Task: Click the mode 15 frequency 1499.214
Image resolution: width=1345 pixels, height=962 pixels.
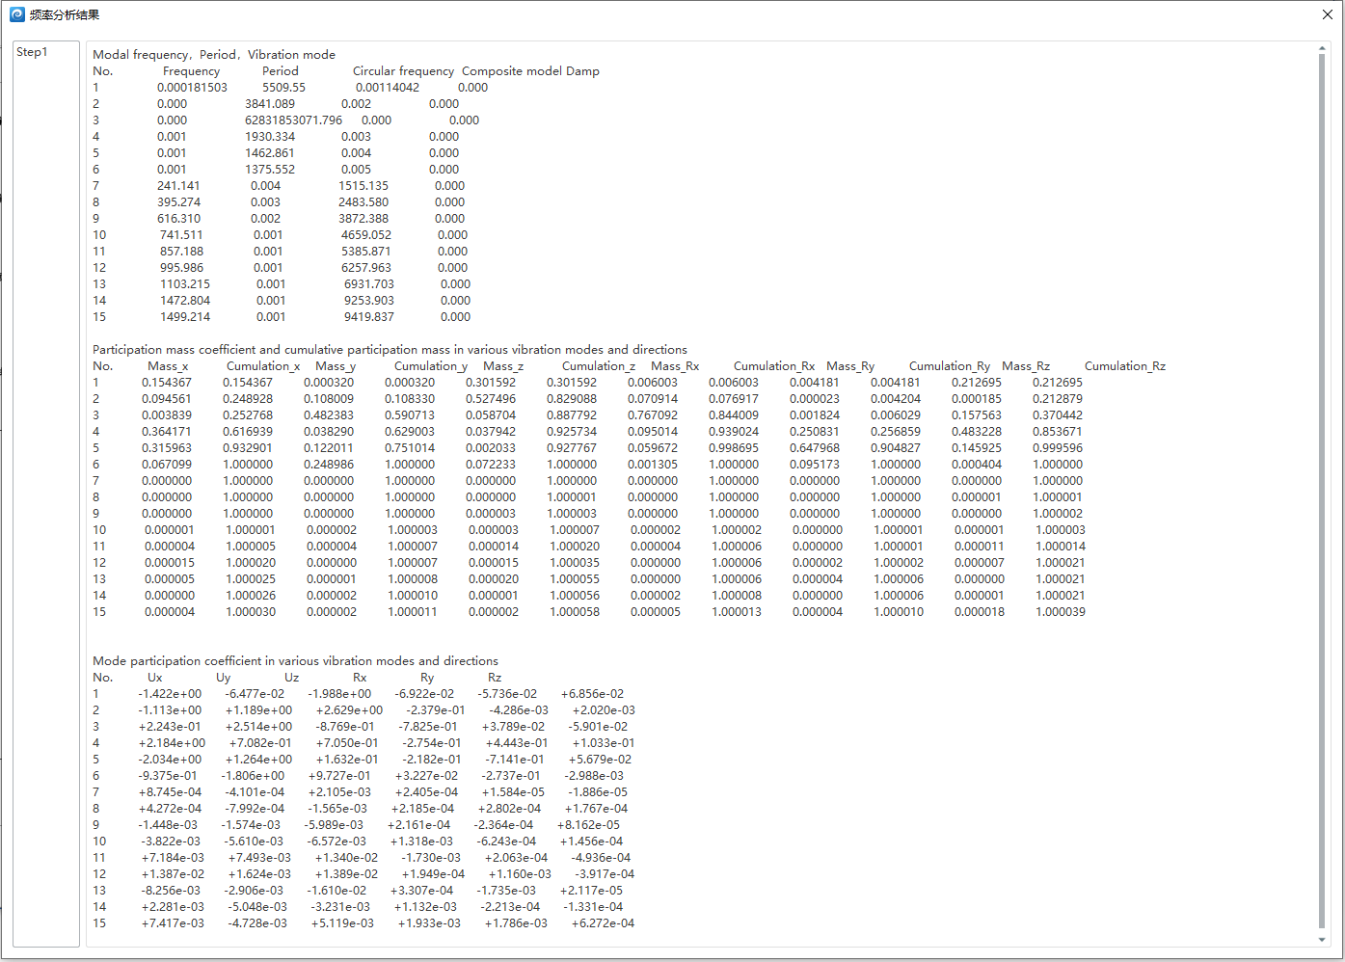Action: click(185, 317)
